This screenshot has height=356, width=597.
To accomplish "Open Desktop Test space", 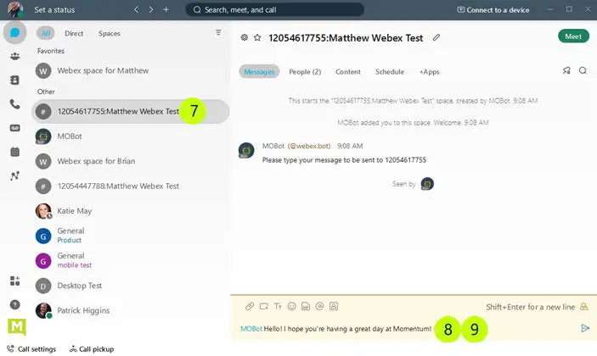I will coord(131,286).
